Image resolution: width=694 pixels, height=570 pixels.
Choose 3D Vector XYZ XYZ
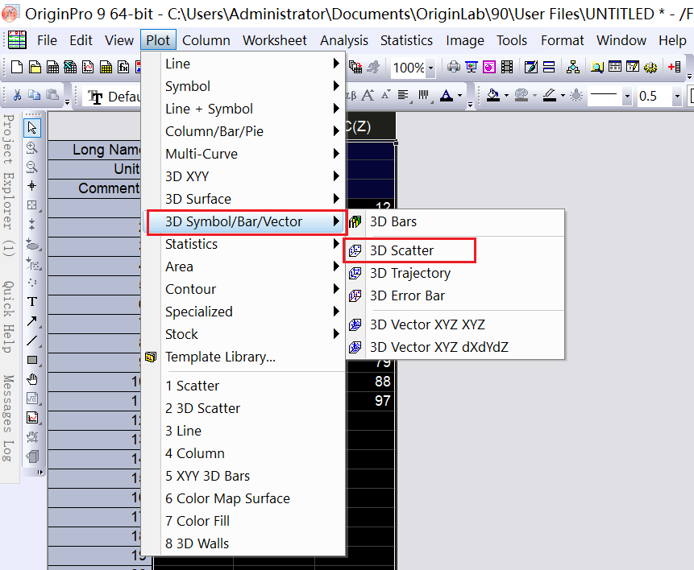pyautogui.click(x=455, y=324)
